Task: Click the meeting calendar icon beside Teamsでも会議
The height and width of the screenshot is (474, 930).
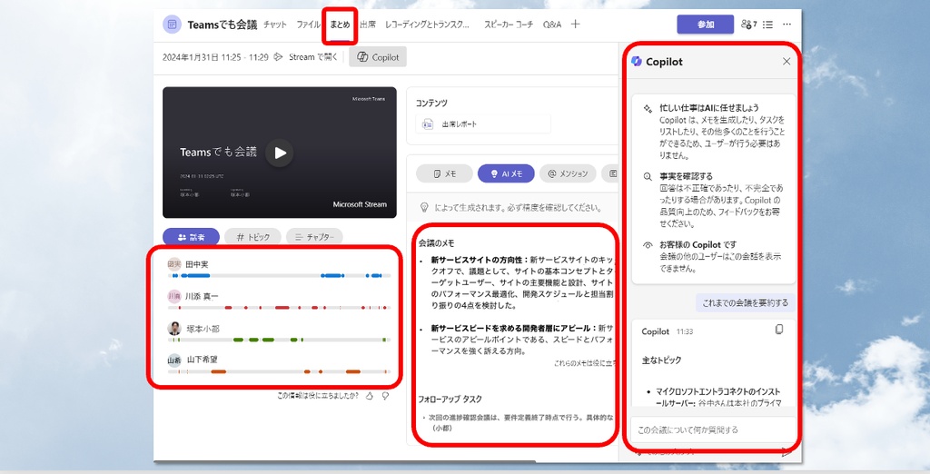Action: pyautogui.click(x=172, y=25)
